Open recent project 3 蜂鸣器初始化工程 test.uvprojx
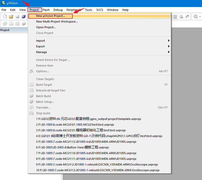Screen dimensions: 202x180 99,130
